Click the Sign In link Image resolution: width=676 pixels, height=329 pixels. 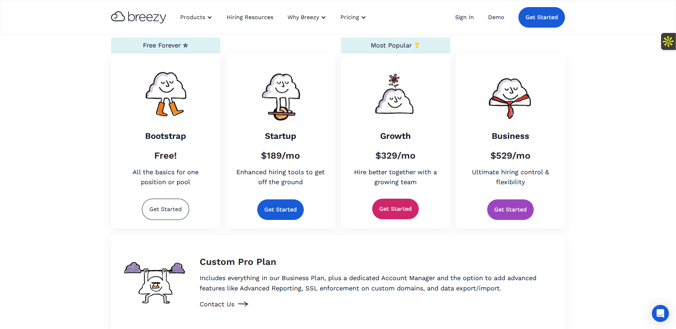pyautogui.click(x=464, y=17)
